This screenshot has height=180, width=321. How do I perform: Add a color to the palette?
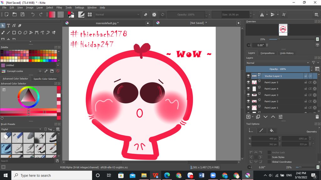tap(40, 71)
